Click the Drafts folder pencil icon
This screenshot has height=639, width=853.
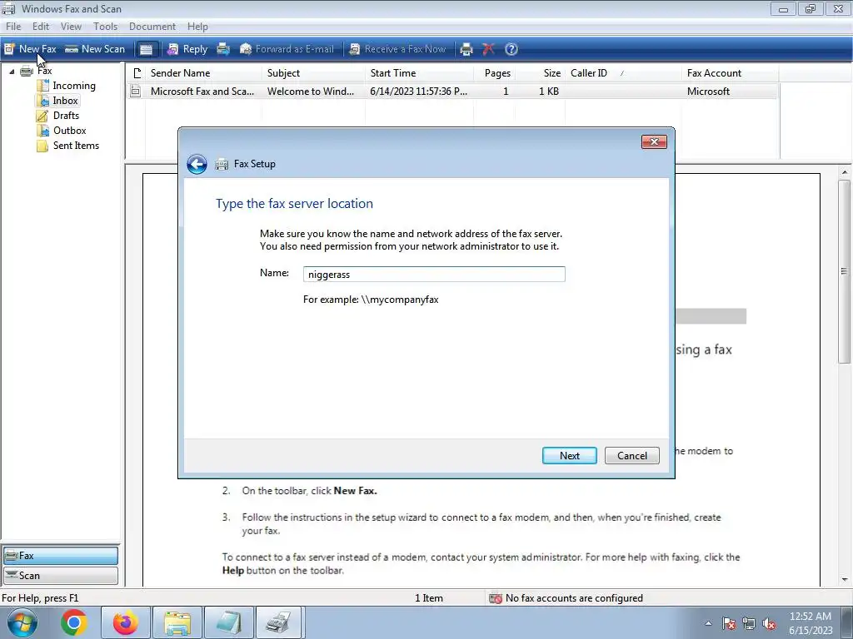coord(42,116)
